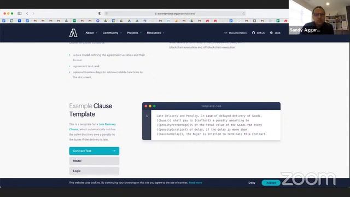
Task: Click the address bar URL field
Action: [175, 14]
